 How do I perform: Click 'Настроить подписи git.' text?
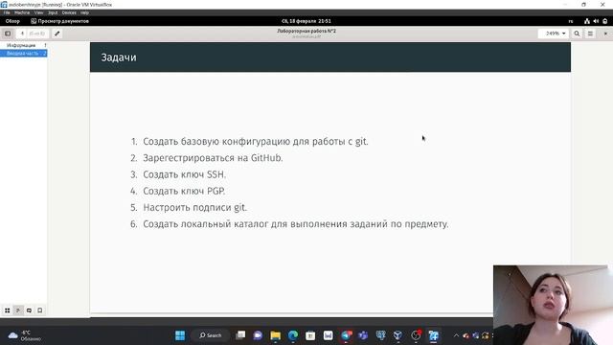point(194,207)
